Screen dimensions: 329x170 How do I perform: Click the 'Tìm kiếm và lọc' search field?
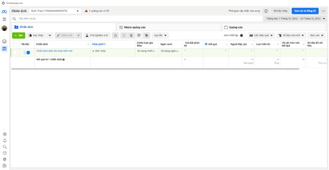pyautogui.click(x=137, y=19)
